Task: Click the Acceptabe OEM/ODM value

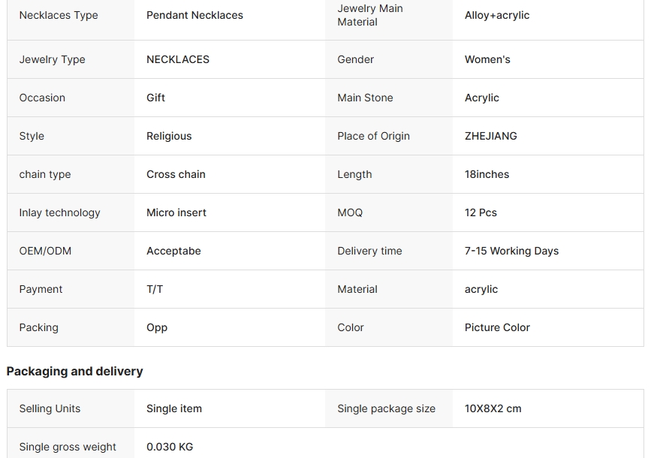Action: coord(173,252)
